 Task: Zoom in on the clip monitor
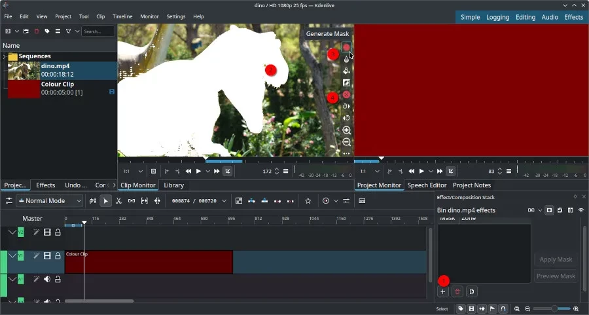point(346,130)
